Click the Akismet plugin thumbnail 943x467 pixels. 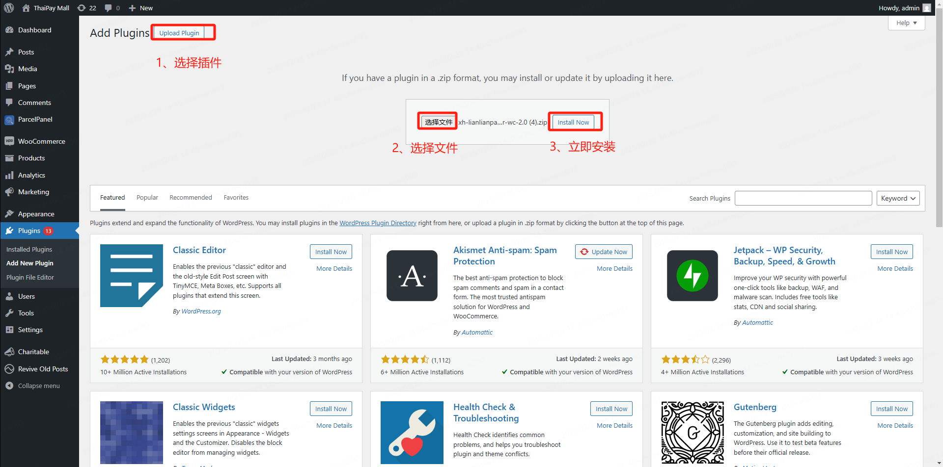tap(412, 276)
